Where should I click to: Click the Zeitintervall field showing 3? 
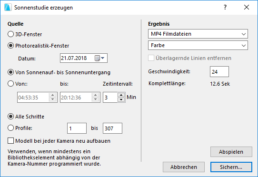point(110,98)
